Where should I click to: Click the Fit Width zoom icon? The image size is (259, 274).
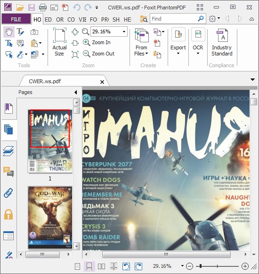point(75,43)
